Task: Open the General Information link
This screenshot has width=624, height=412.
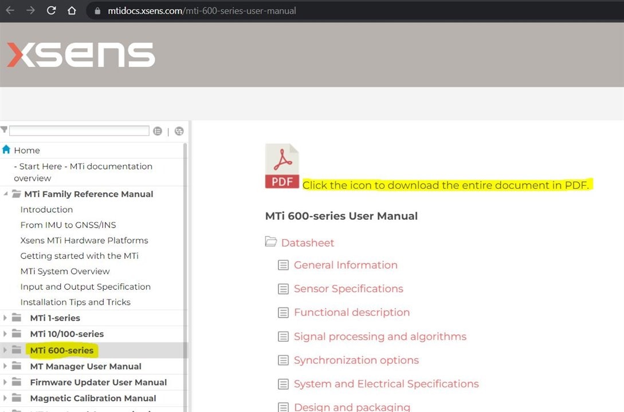Action: pos(346,265)
